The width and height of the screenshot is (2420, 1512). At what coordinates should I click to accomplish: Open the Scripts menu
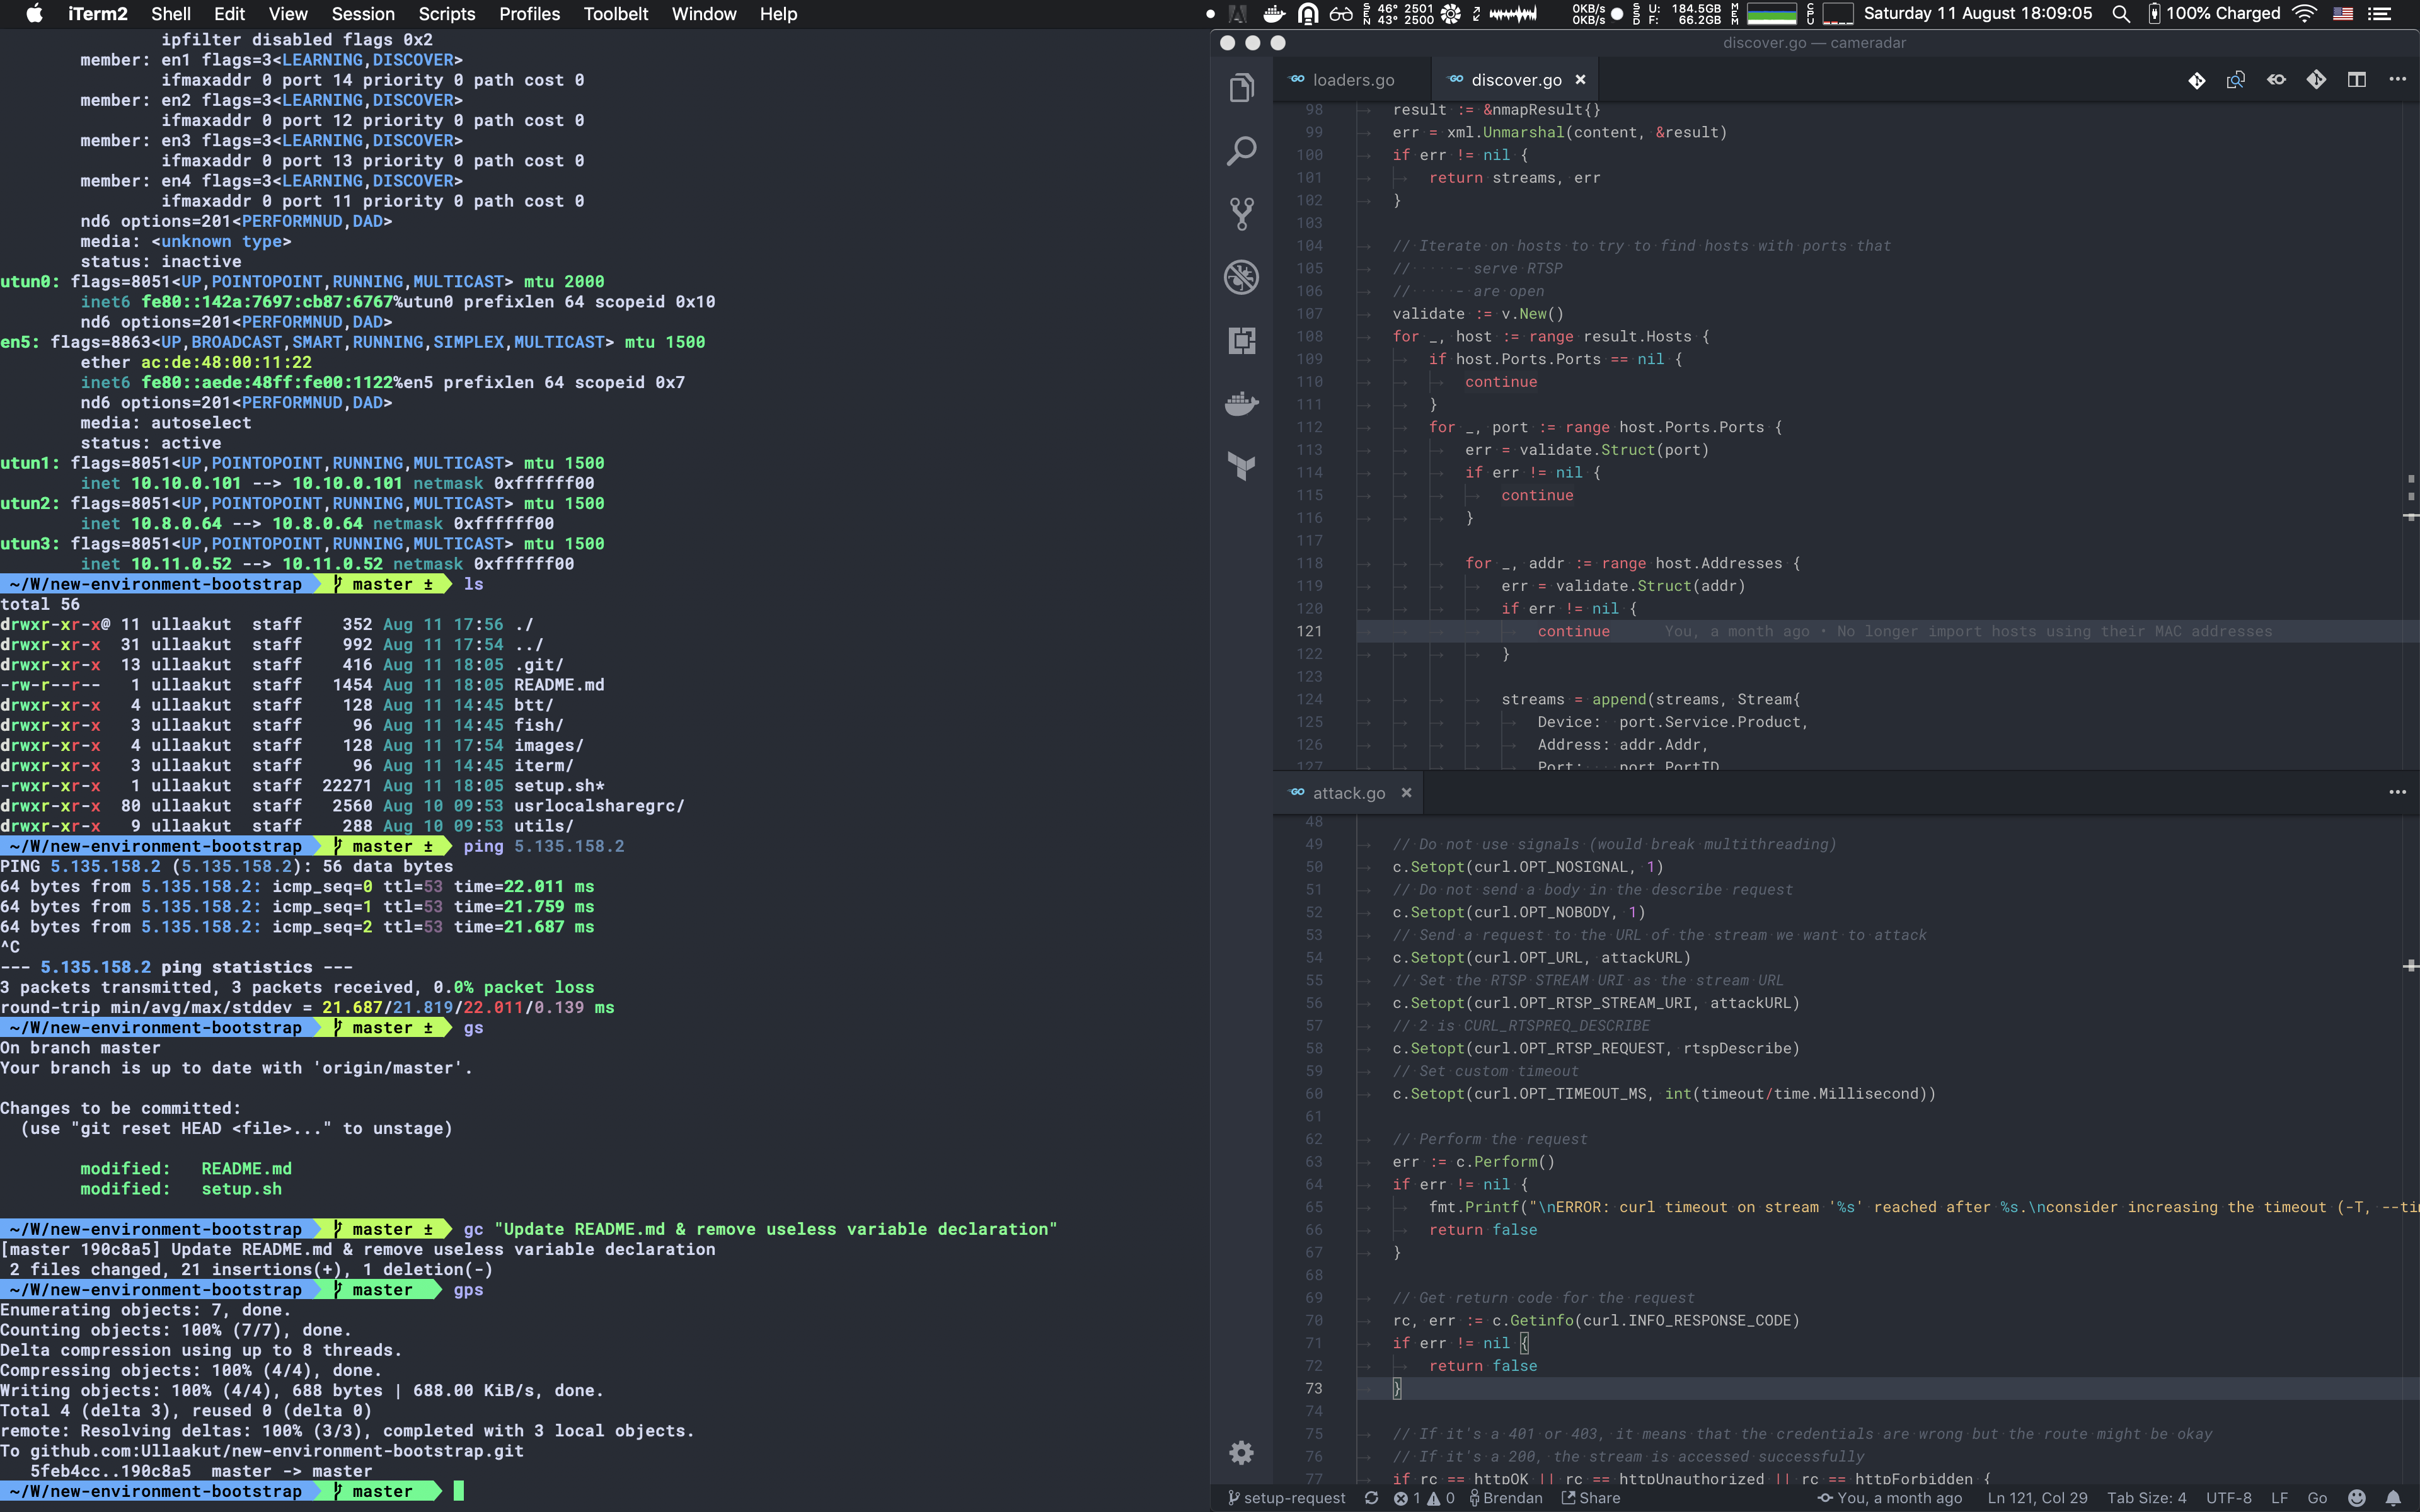(x=446, y=14)
